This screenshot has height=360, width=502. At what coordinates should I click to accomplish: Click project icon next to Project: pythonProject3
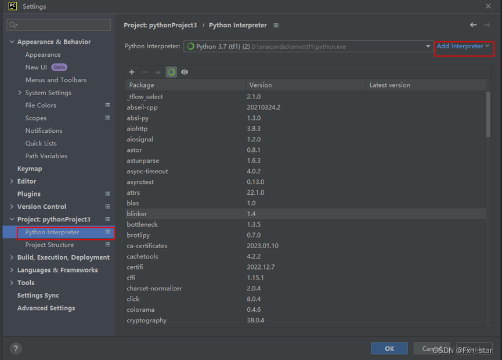pos(108,219)
